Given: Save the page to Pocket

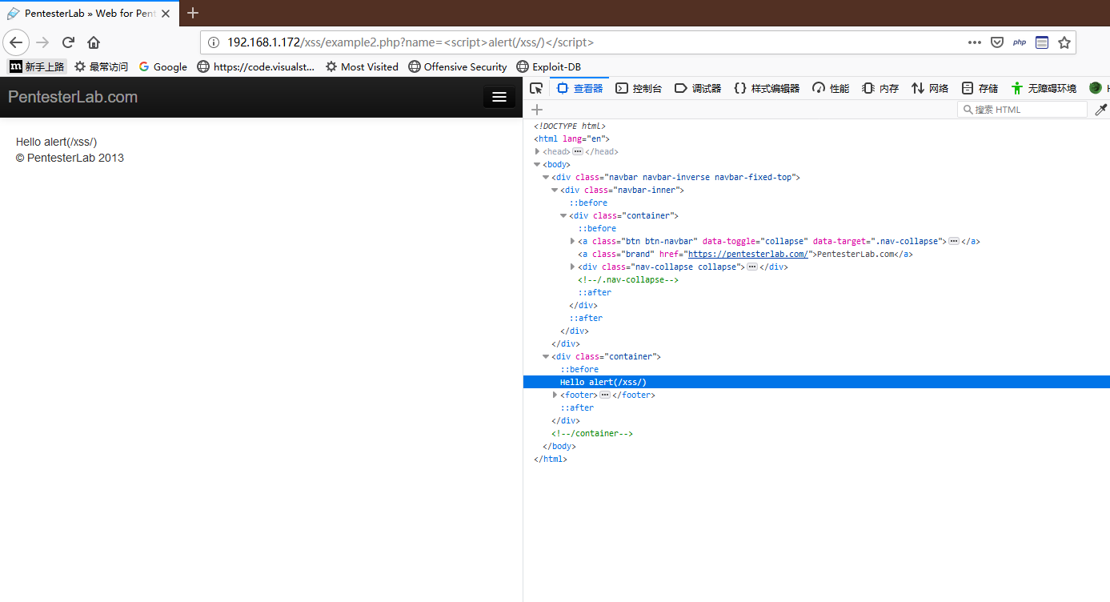Looking at the screenshot, I should click(x=997, y=42).
